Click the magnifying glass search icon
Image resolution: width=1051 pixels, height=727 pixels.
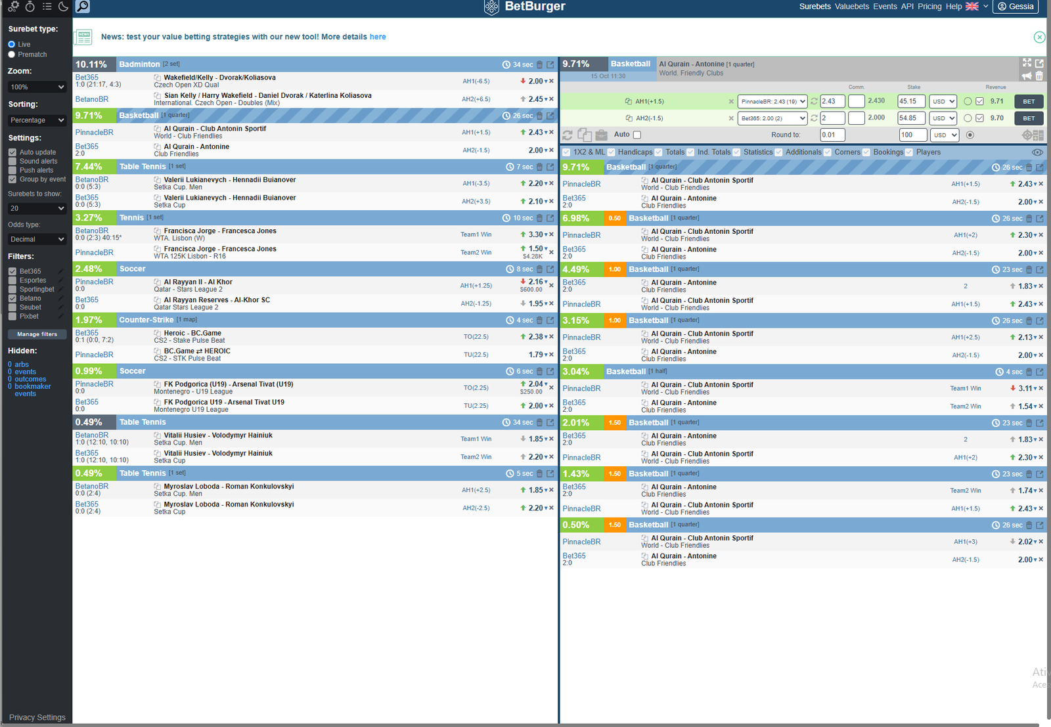click(83, 6)
